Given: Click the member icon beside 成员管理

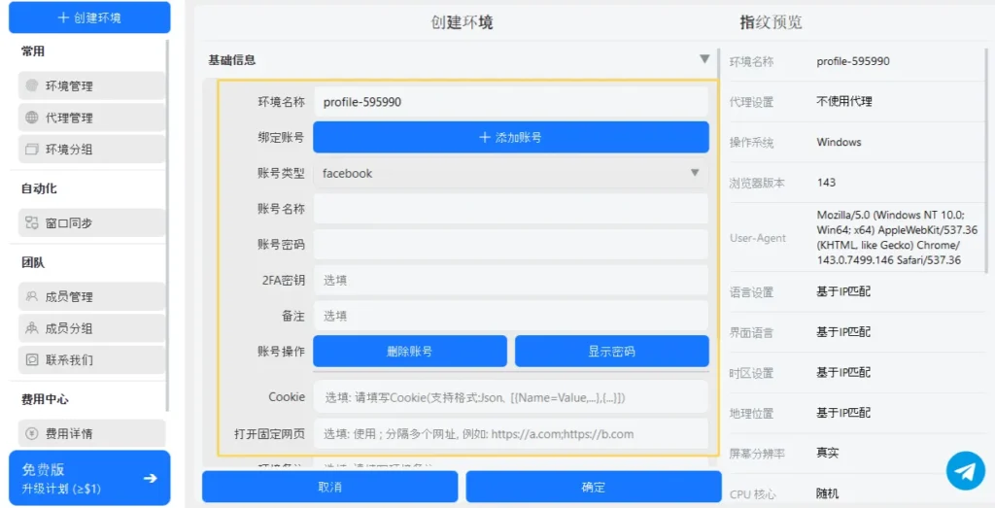Looking at the screenshot, I should click(x=32, y=296).
